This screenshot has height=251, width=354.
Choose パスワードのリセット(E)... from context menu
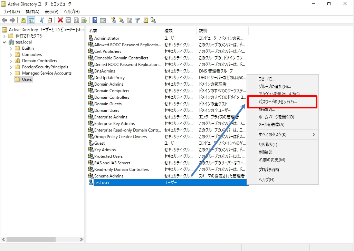pyautogui.click(x=282, y=102)
